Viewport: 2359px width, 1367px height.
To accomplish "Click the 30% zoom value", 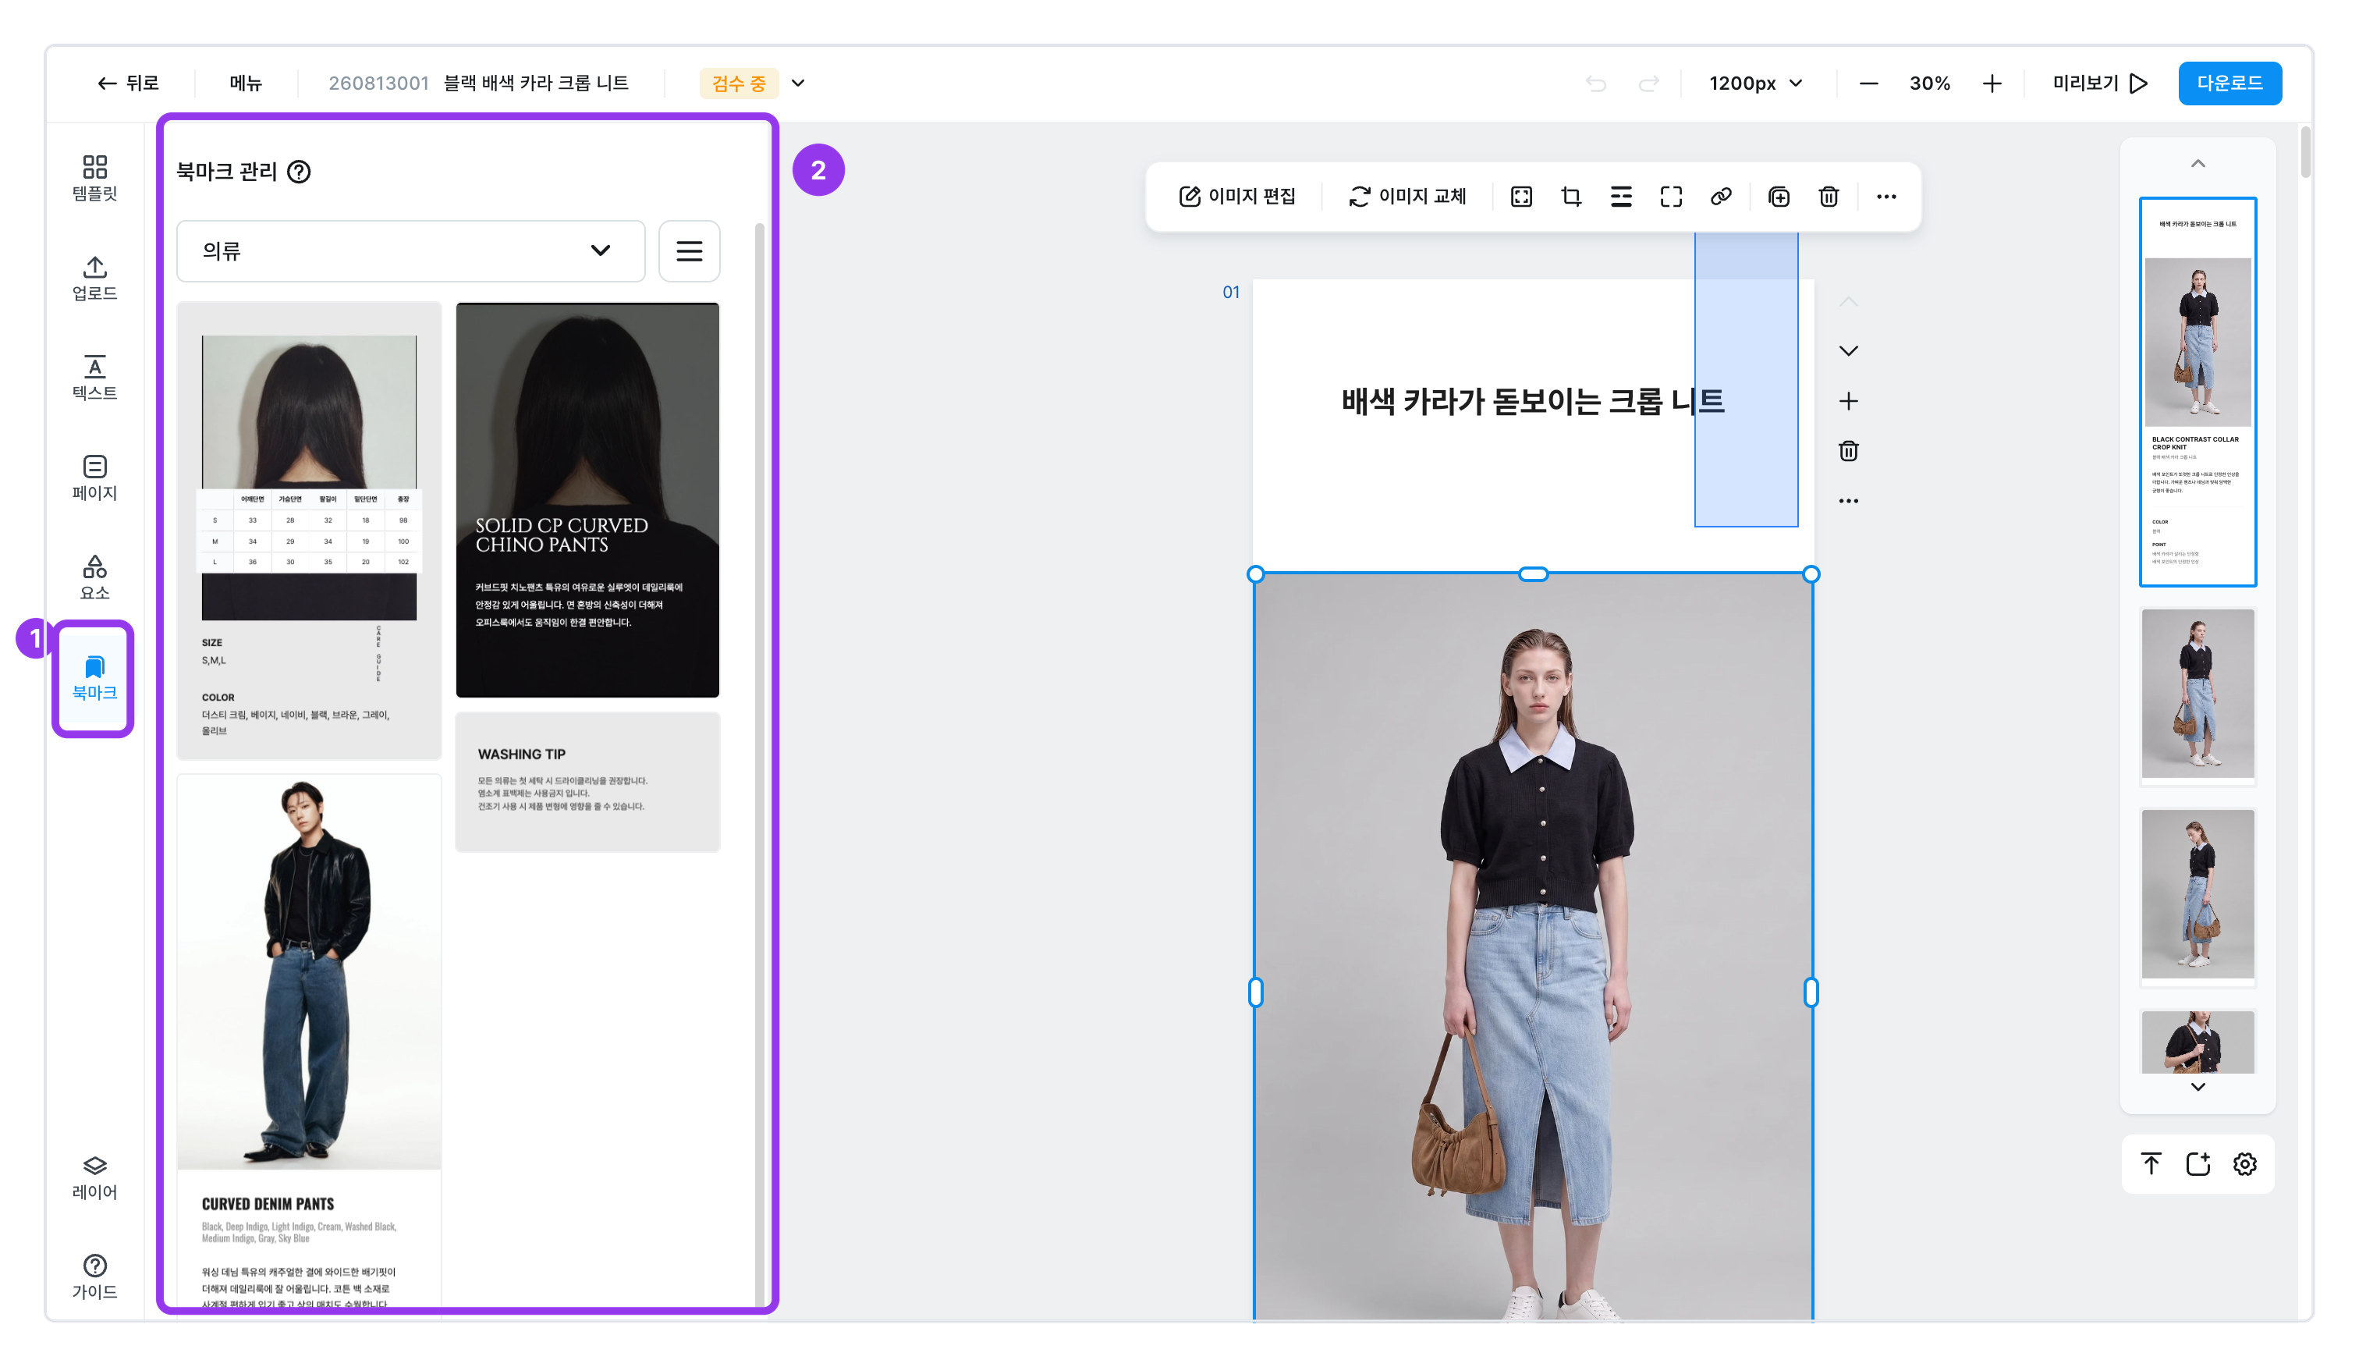I will coord(1929,83).
